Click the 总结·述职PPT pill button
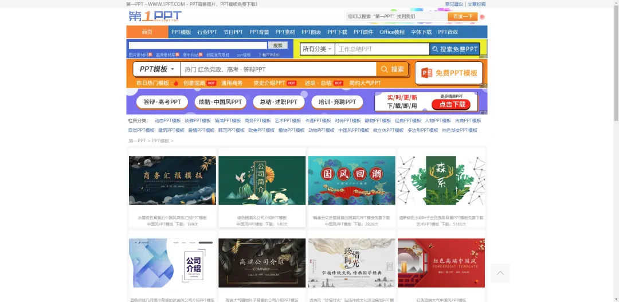The width and height of the screenshot is (619, 302). point(279,102)
